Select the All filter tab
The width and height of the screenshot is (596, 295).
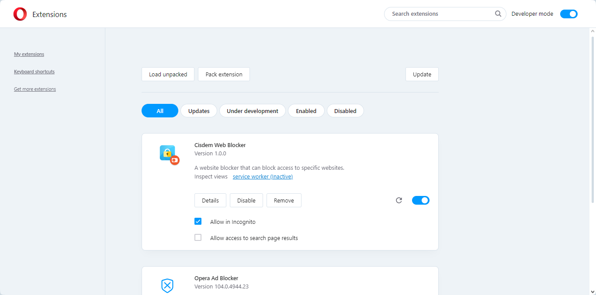pos(160,111)
